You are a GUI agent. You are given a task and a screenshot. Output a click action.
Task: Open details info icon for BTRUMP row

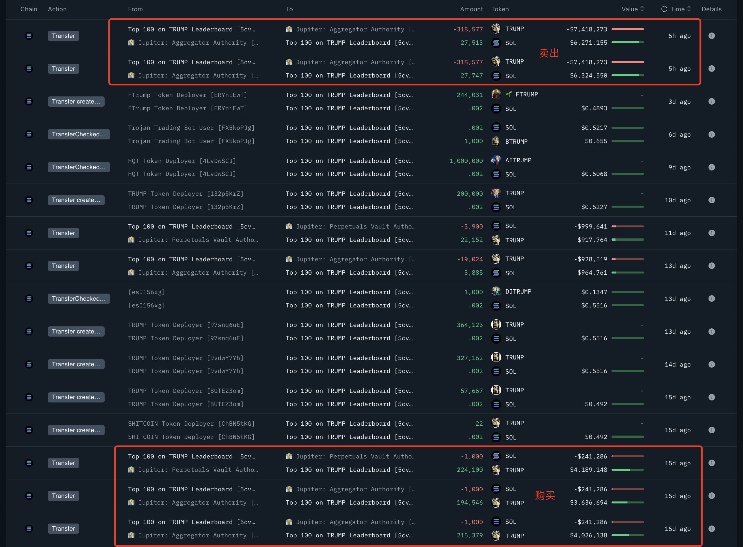(712, 134)
